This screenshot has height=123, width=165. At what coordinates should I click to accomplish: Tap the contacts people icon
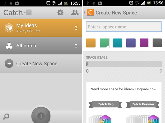[x=75, y=12]
